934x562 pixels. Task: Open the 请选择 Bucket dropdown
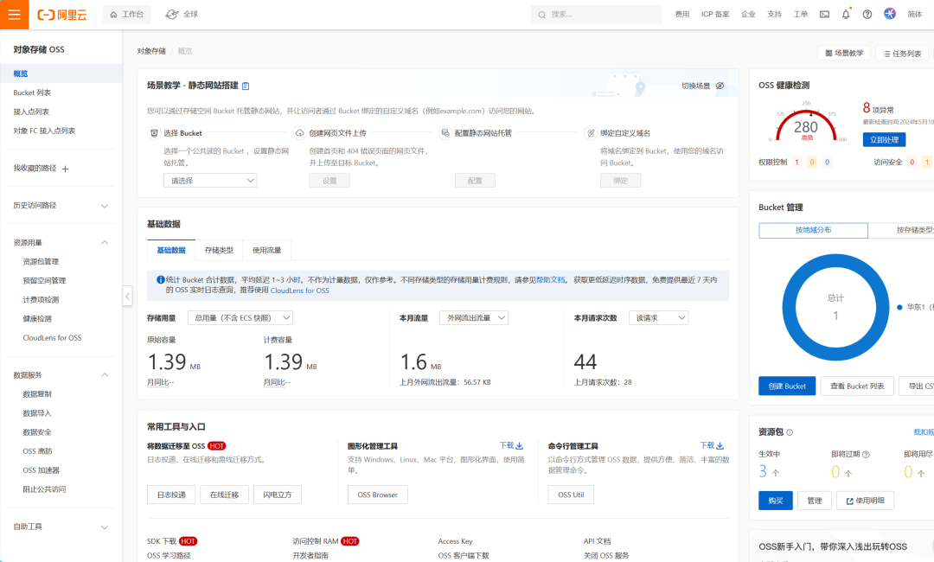(210, 180)
